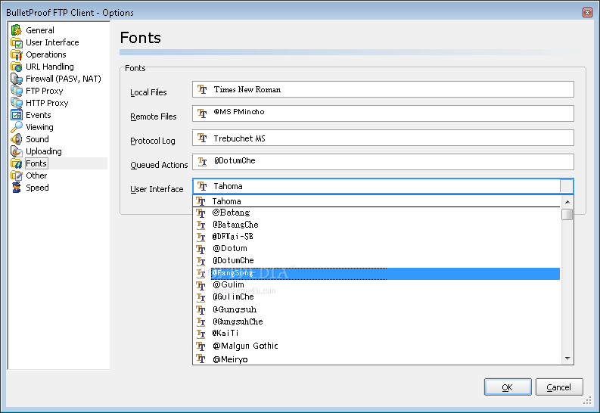Open the HTTP Proxy settings
This screenshot has height=413, width=600.
[x=47, y=103]
